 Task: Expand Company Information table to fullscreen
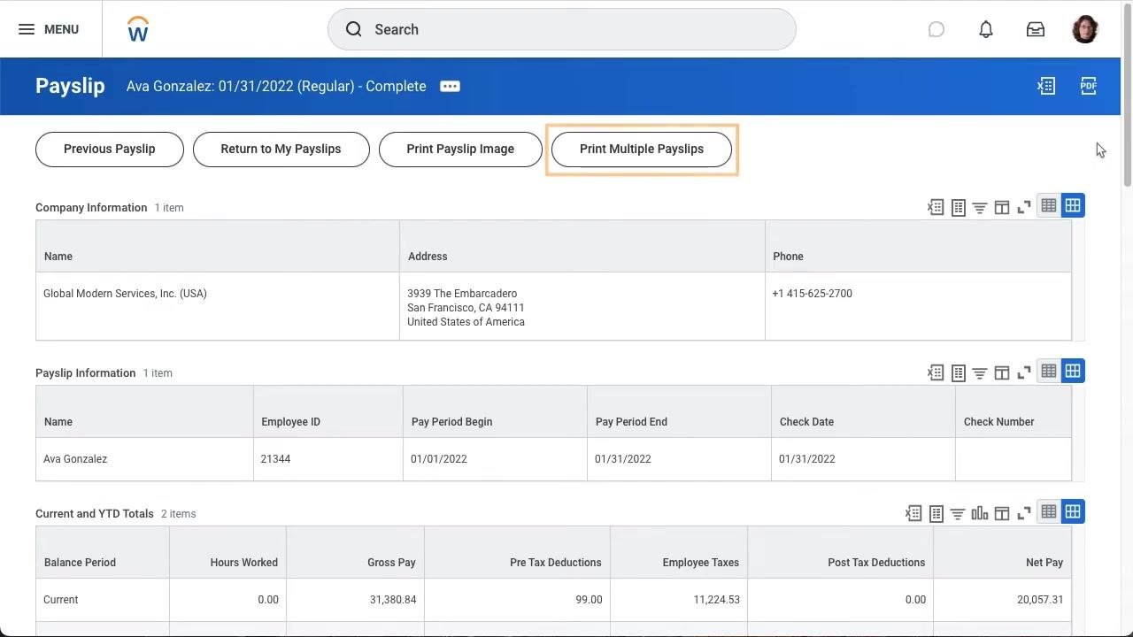[x=1024, y=207]
